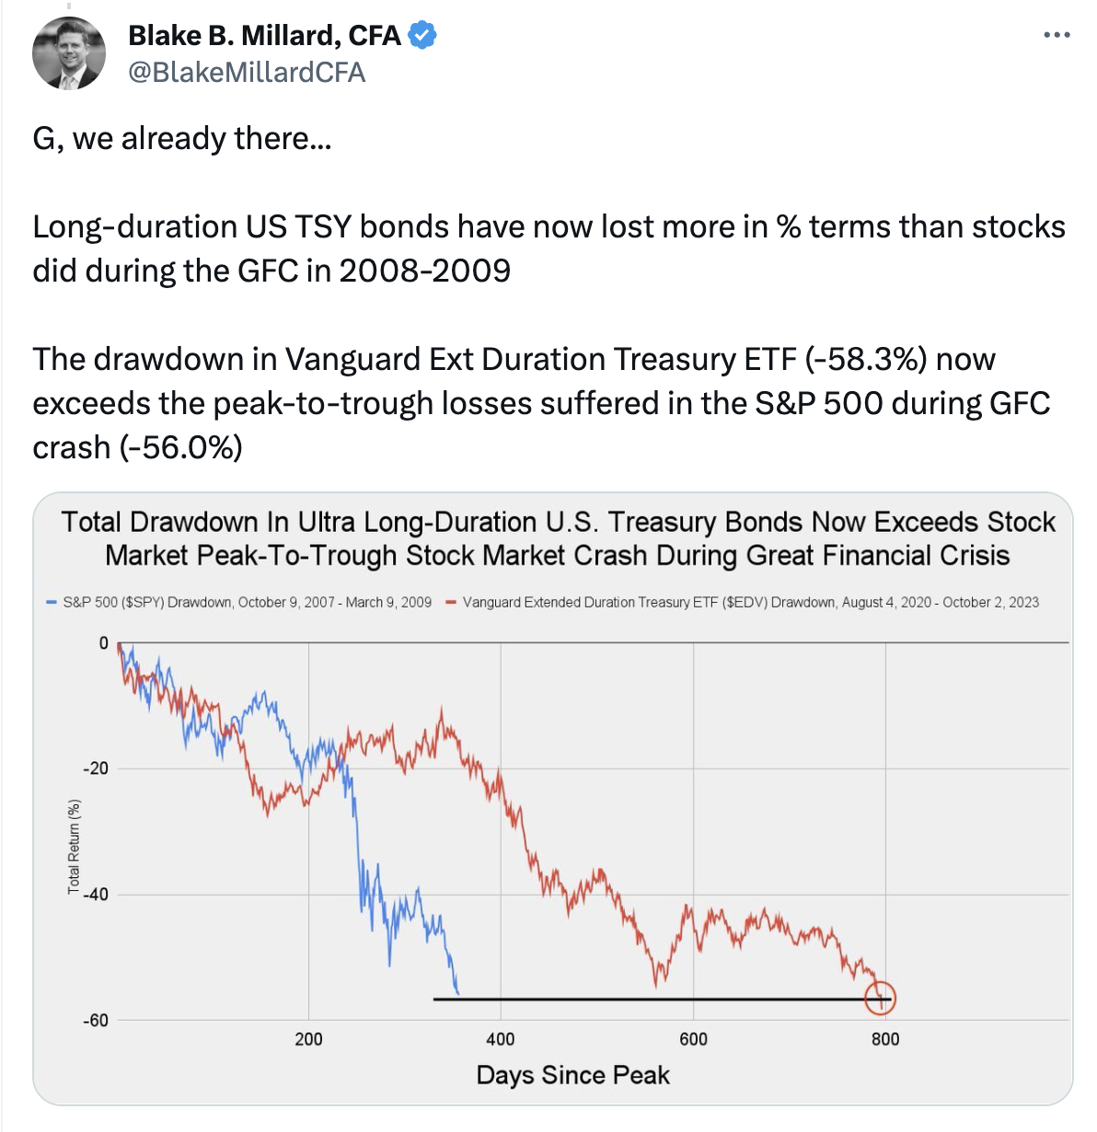Click the -60 label on the y-axis
Screen dimensions: 1097x1132
click(x=96, y=1021)
